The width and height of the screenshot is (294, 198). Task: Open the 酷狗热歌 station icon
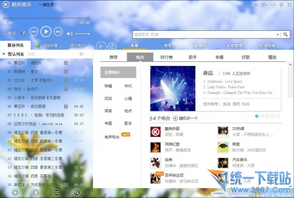[156, 132]
